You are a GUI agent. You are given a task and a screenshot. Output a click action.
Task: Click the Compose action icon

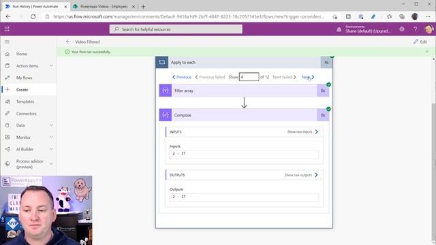tap(166, 115)
